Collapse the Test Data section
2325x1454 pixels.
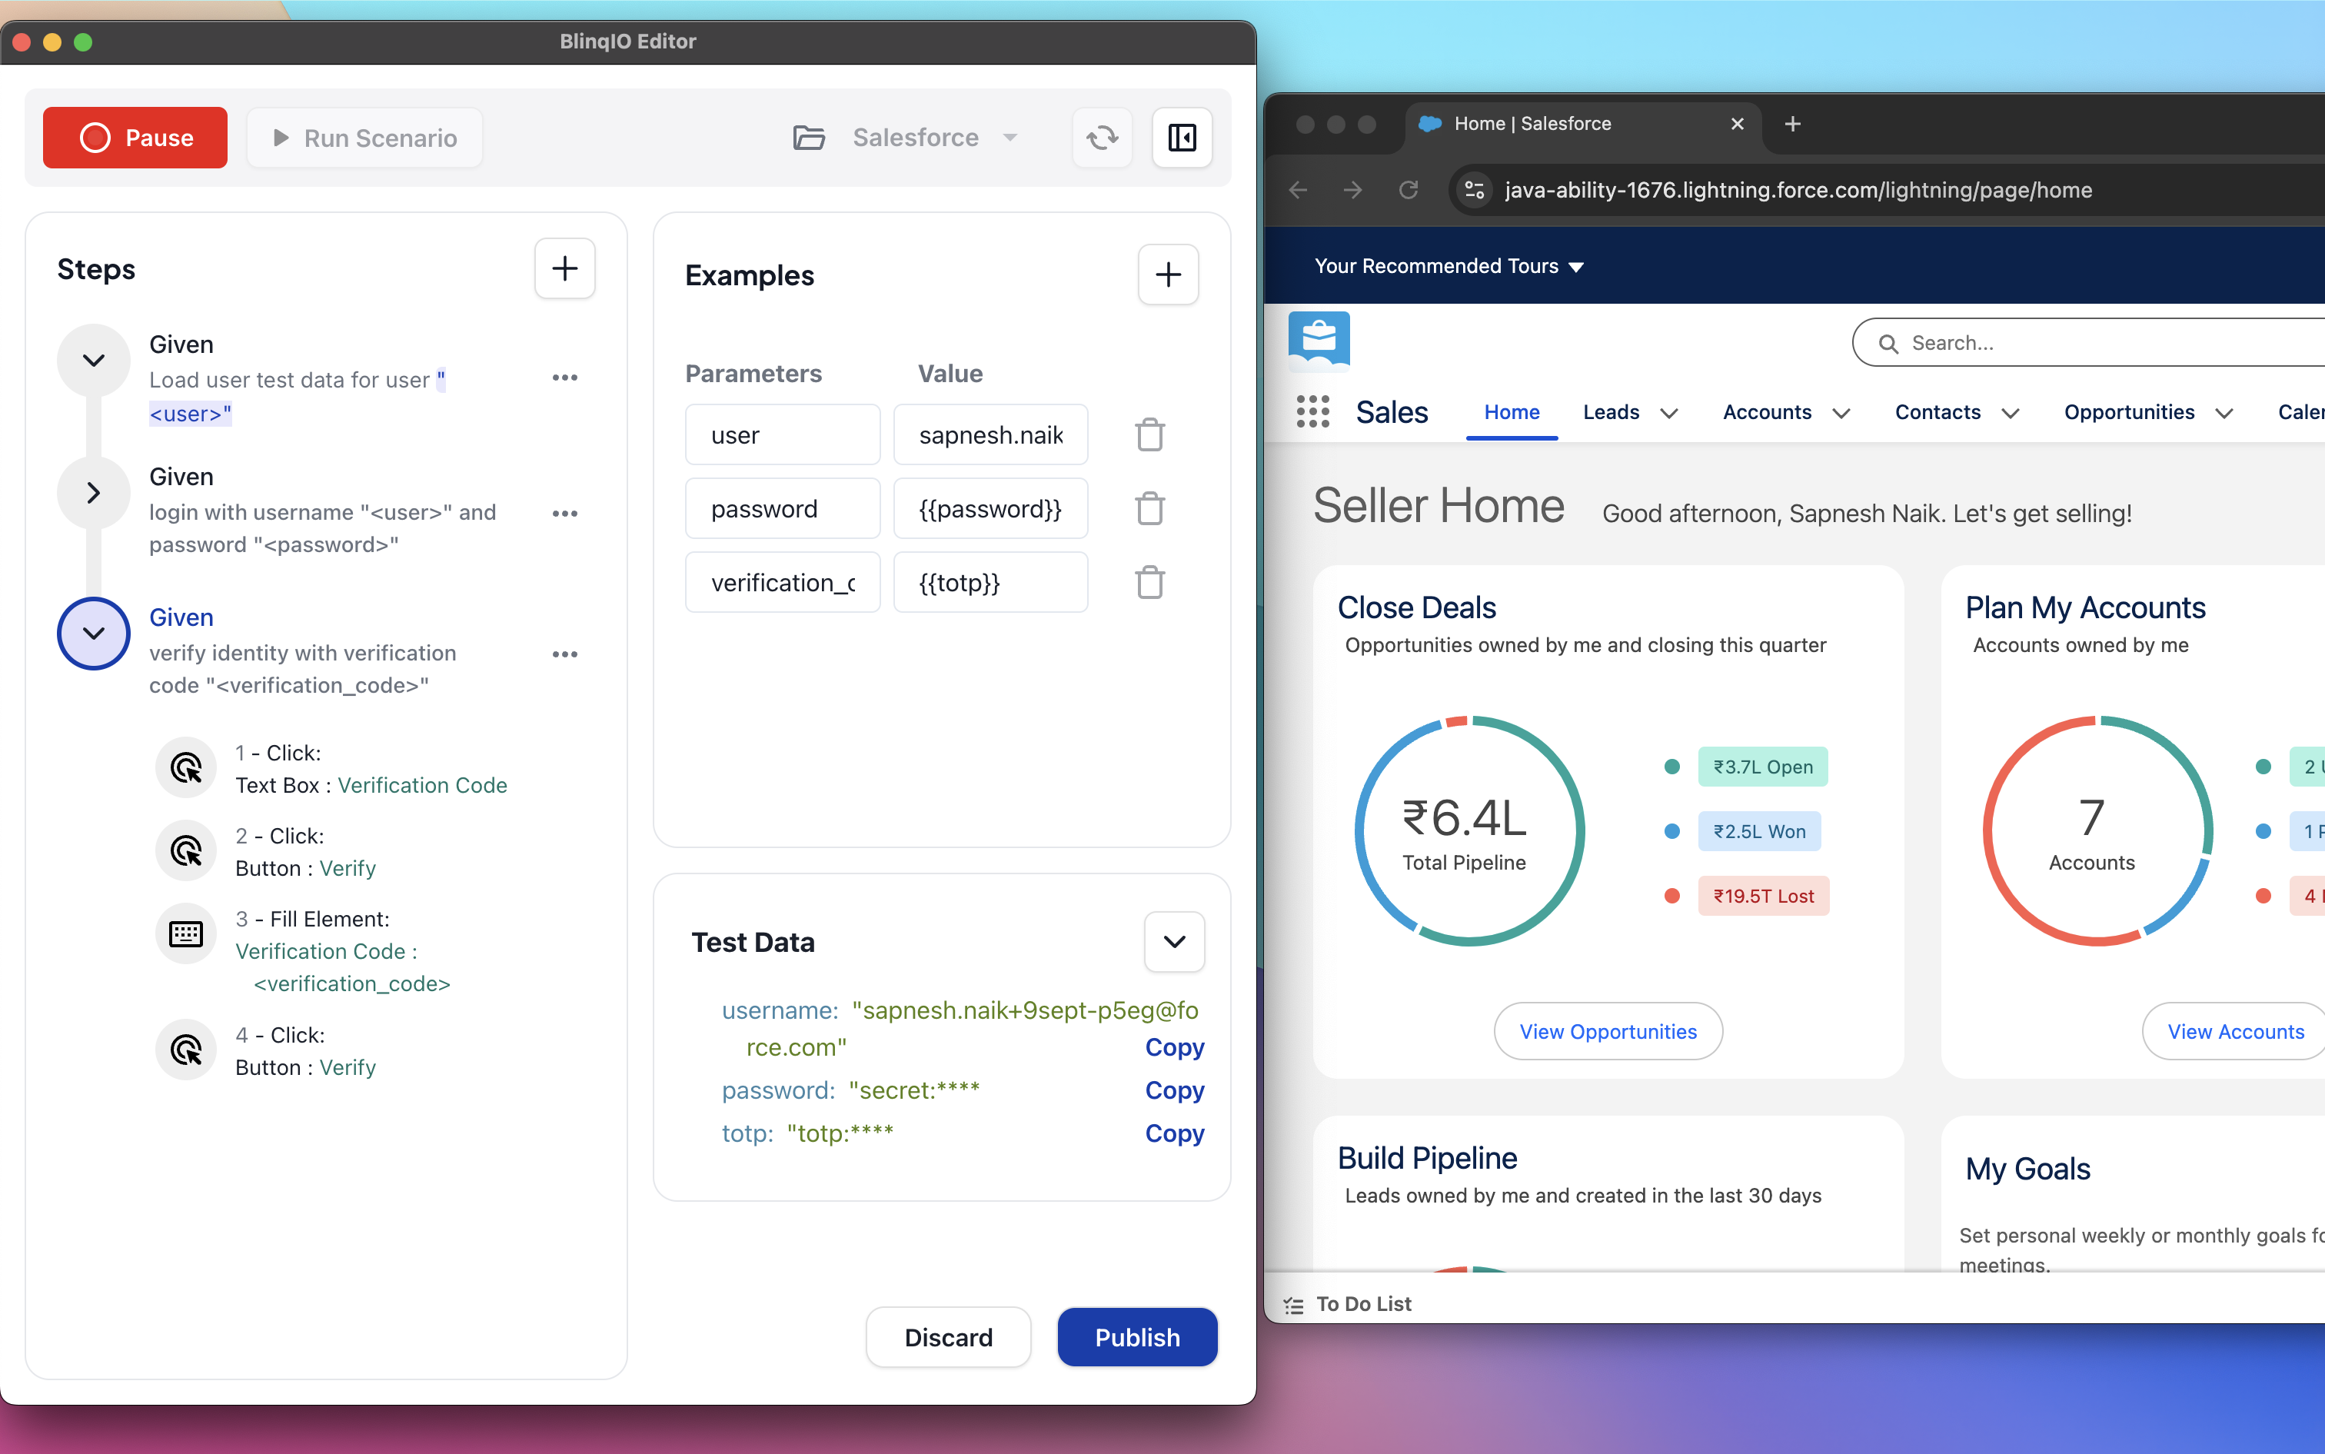pos(1174,941)
